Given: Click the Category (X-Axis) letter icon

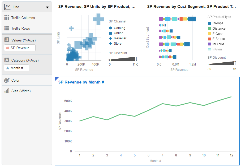Looking at the screenshot, I should click(x=7, y=60).
